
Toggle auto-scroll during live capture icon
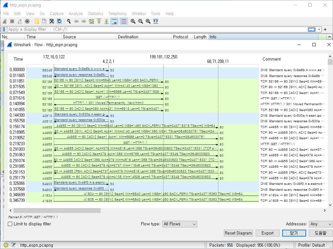point(114,21)
